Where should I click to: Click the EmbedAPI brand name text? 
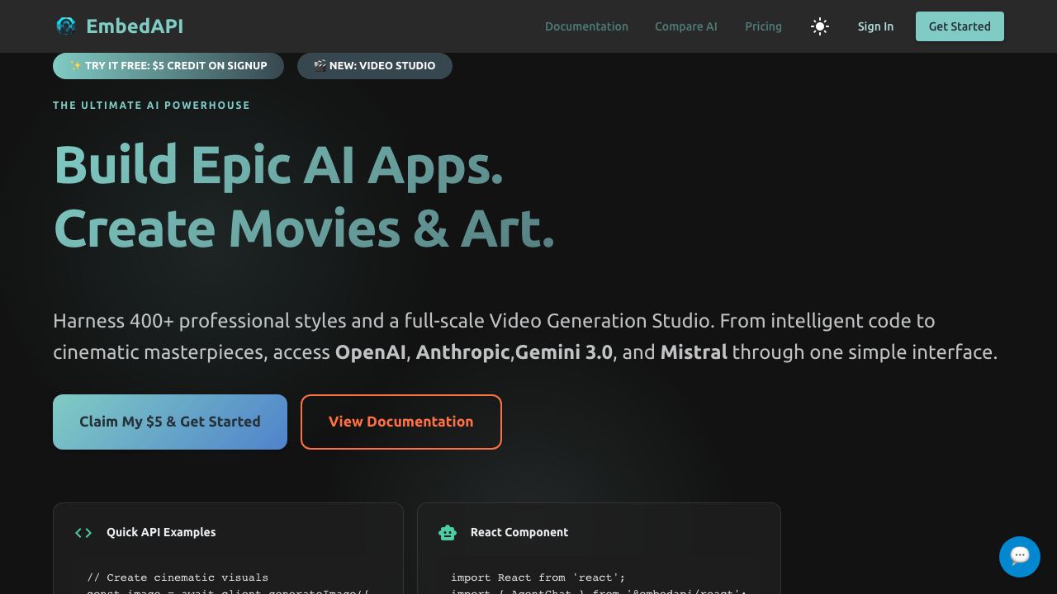(135, 26)
